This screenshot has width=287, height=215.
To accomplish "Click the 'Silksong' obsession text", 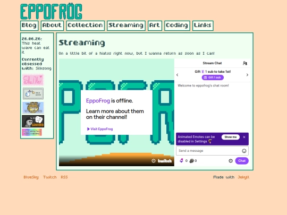I will 44,68.
